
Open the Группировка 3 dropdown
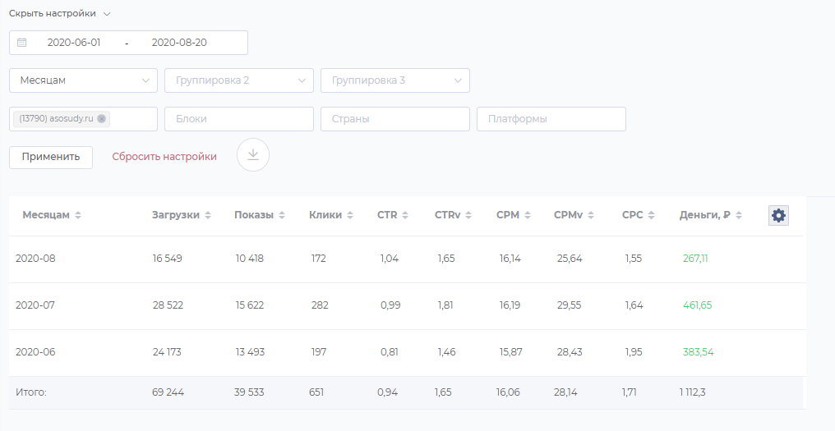tap(395, 80)
